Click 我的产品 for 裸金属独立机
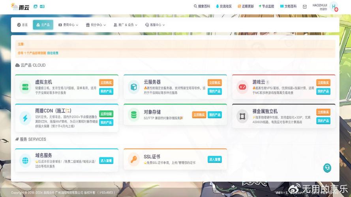The height and width of the screenshot is (197, 351). point(323,121)
